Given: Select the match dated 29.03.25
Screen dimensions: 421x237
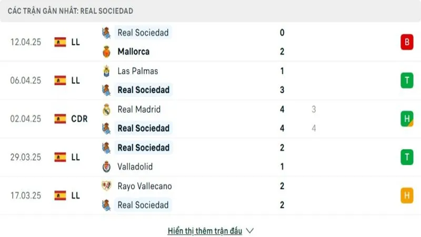Looking at the screenshot, I should tap(25, 157).
